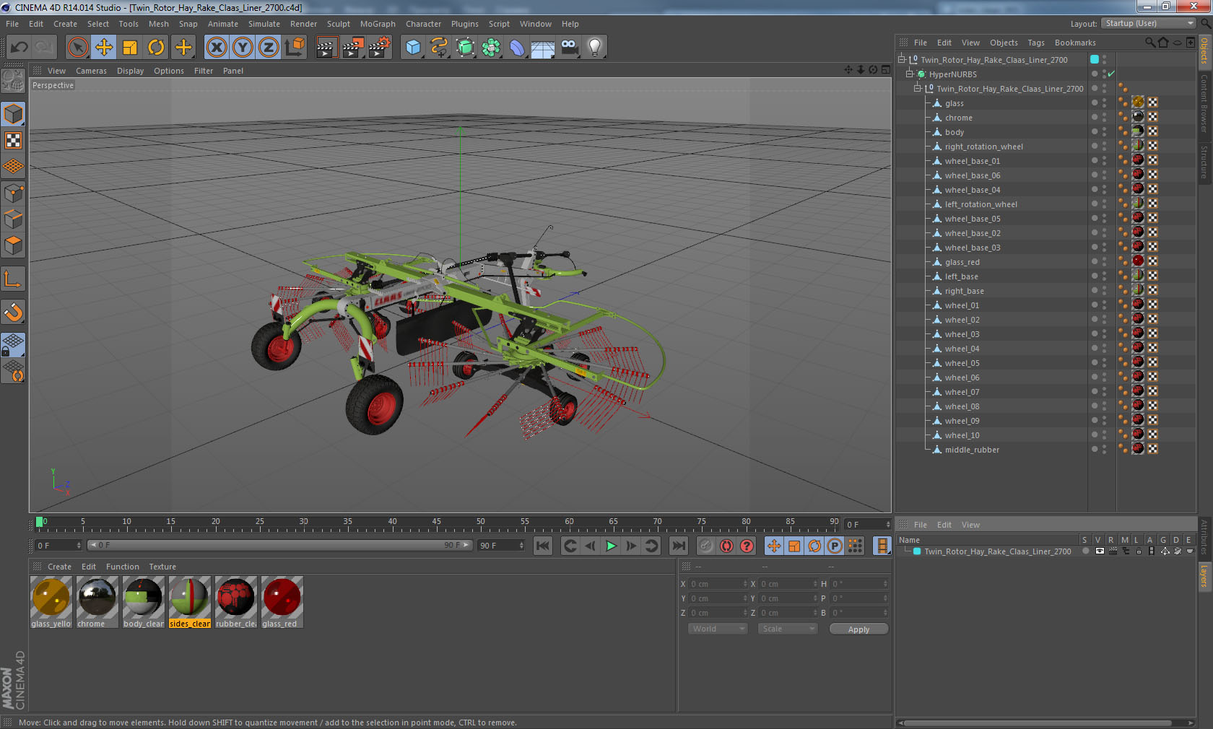Switch to Model mode in left toolbar
This screenshot has width=1213, height=729.
pyautogui.click(x=14, y=114)
